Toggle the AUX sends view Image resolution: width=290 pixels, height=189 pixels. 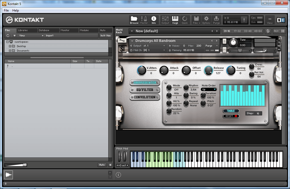pos(276,31)
